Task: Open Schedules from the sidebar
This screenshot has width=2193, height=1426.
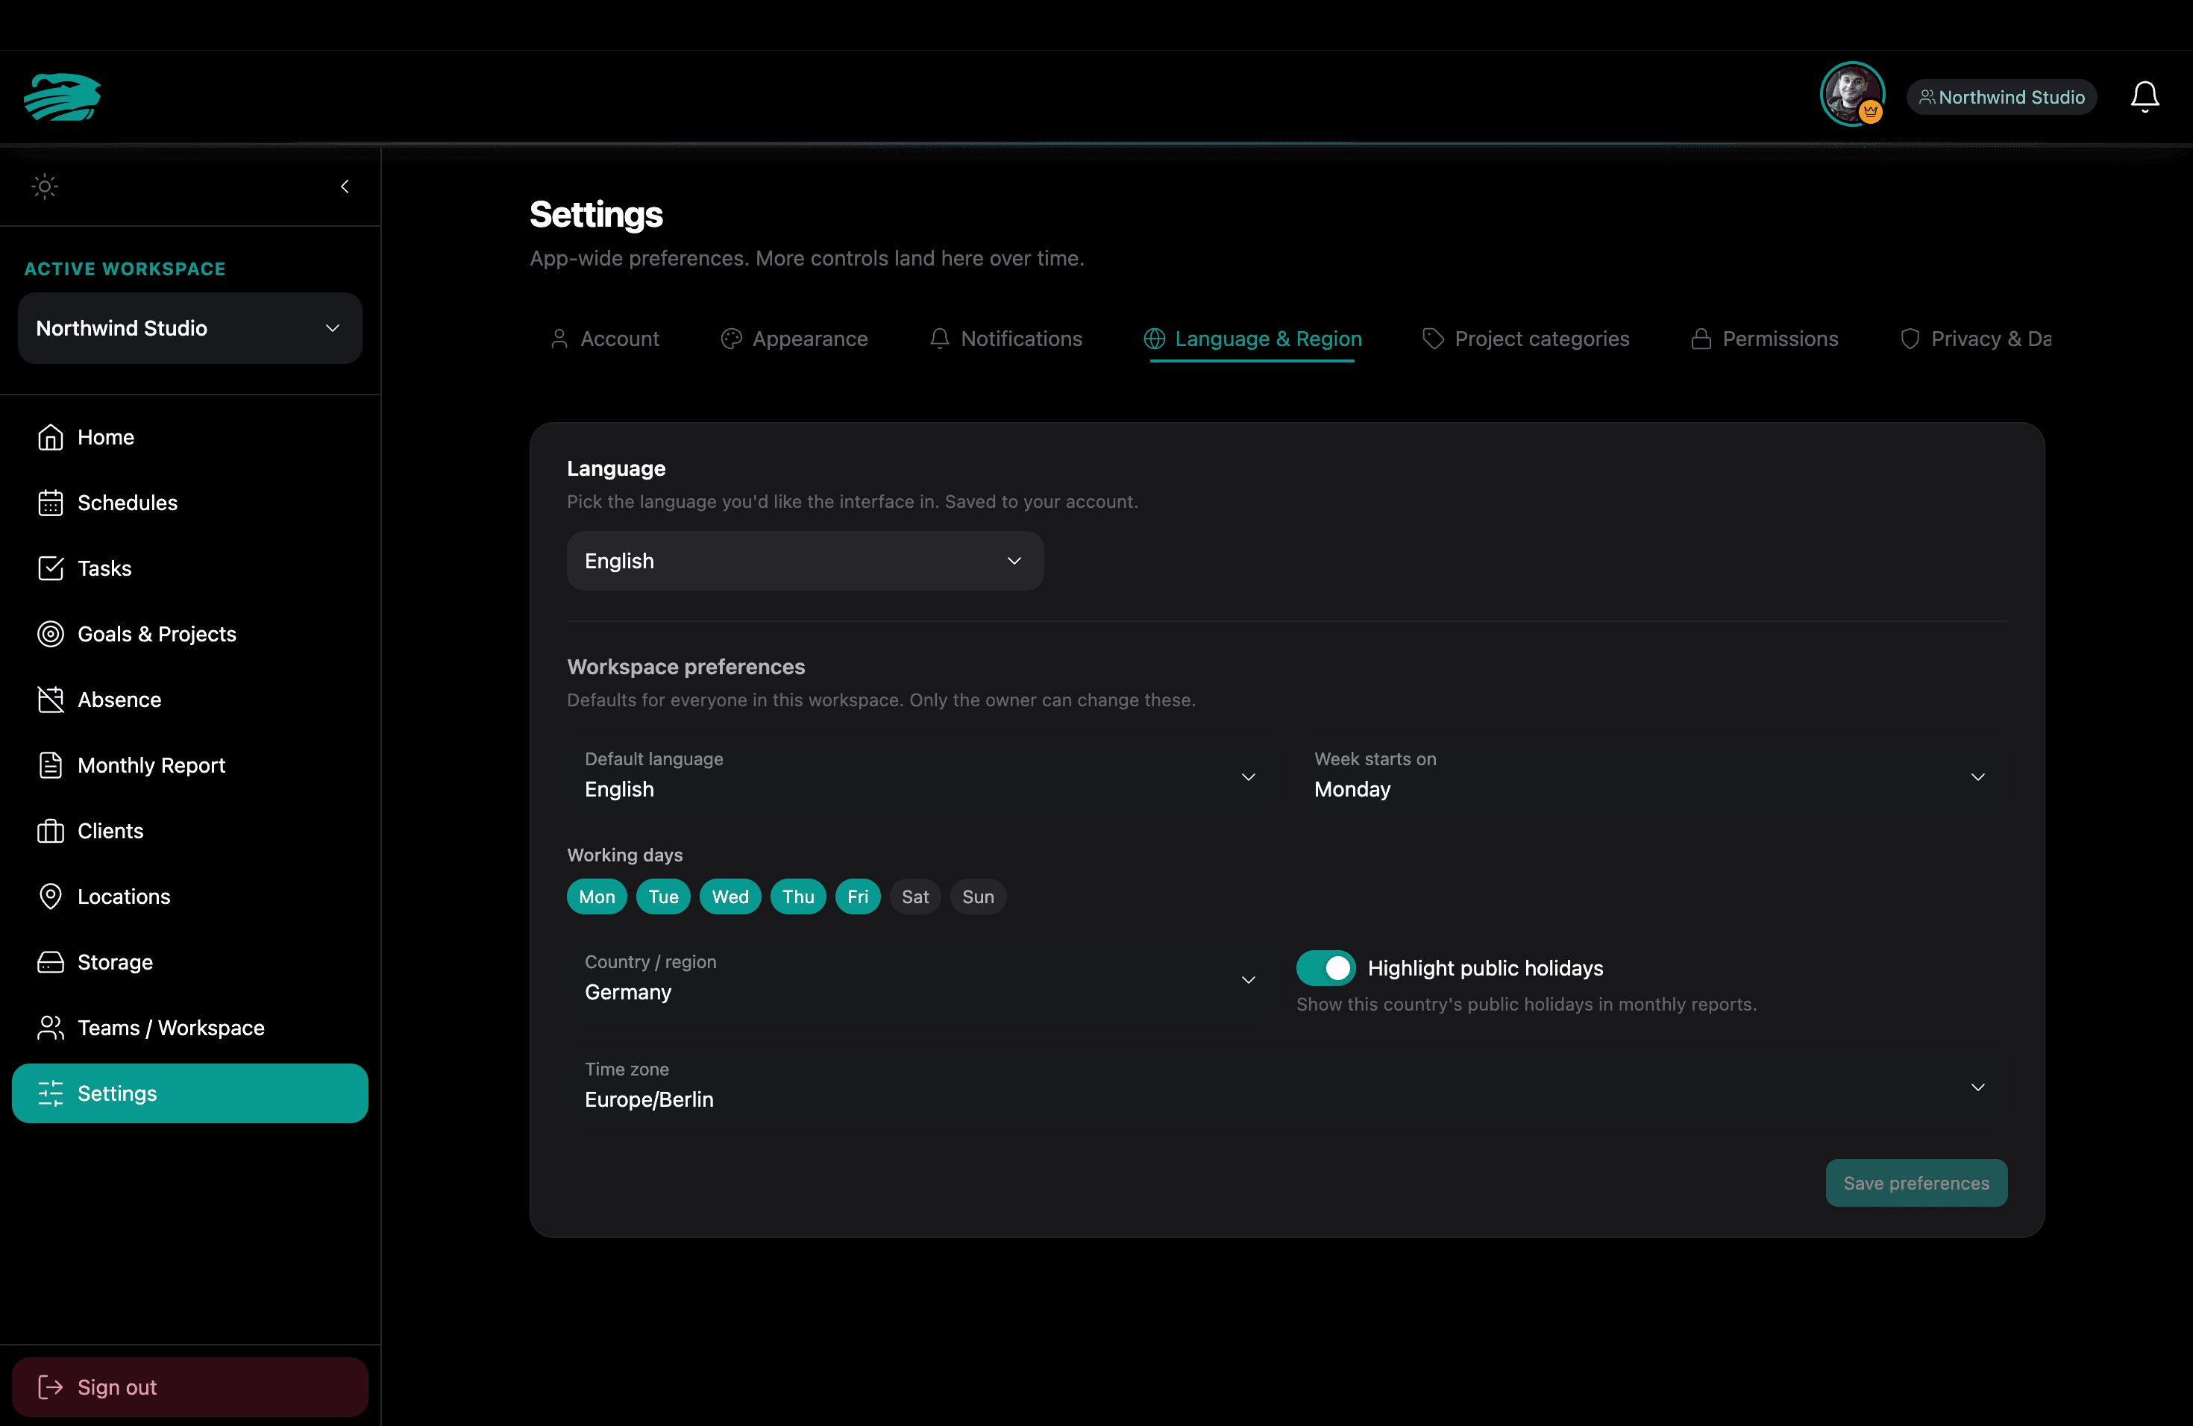Action: pyautogui.click(x=189, y=503)
